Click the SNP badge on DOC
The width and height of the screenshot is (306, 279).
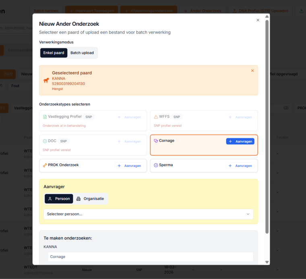coord(64,141)
